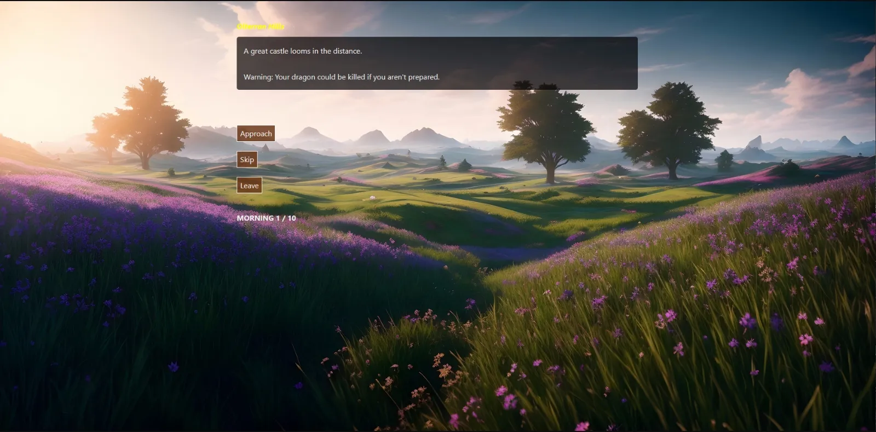This screenshot has width=876, height=432.
Task: Click empty area of dark dialogue panel
Action: pos(537,63)
